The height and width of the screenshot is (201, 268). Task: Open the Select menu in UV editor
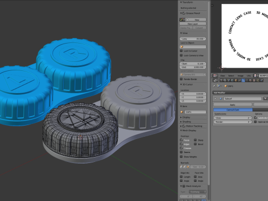[231, 76]
